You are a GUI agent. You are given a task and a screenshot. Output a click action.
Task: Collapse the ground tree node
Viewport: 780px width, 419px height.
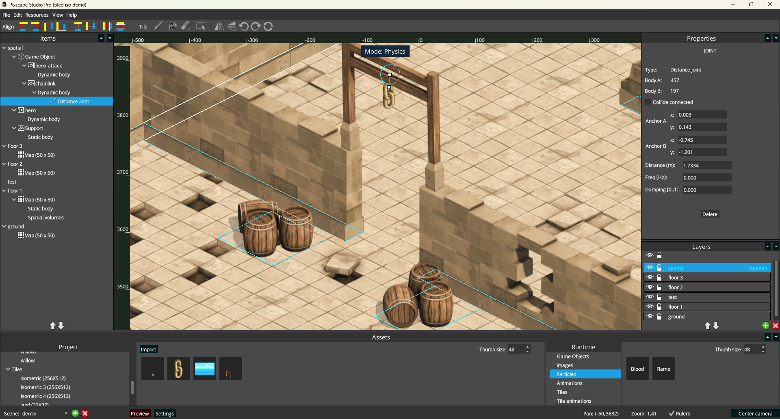point(4,227)
